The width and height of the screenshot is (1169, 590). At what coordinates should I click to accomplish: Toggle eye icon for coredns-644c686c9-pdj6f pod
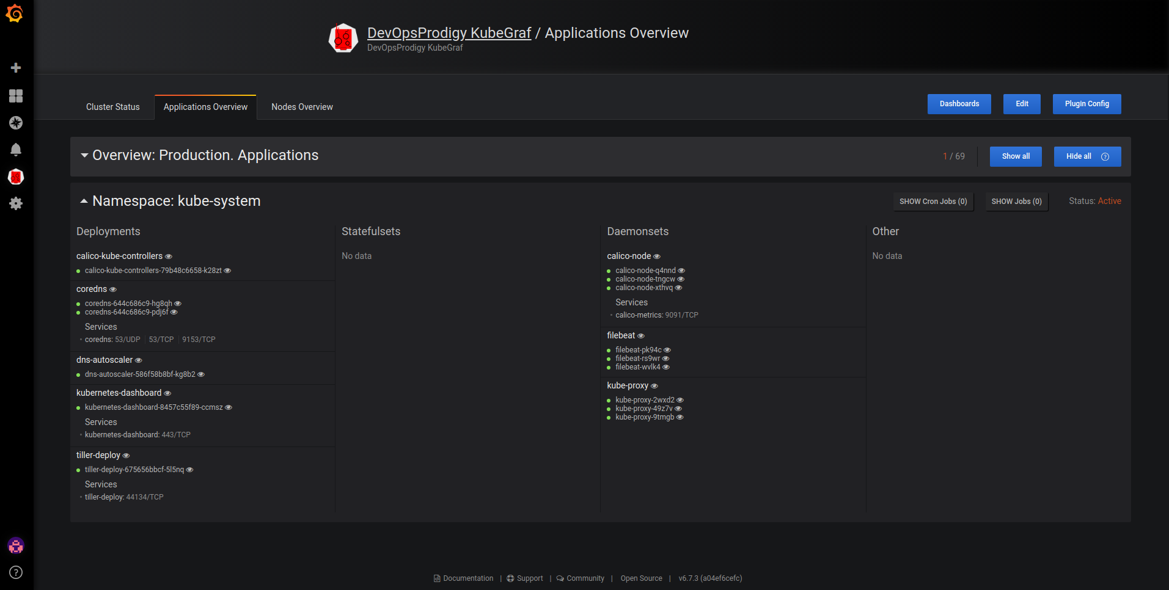pyautogui.click(x=174, y=312)
